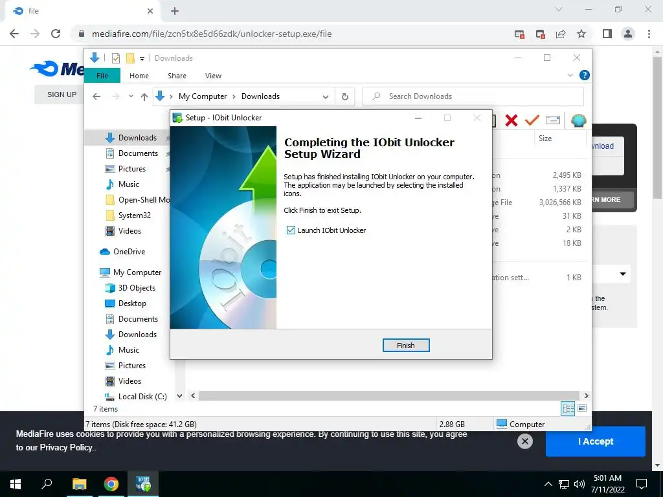Open Chrome profile avatar
This screenshot has width=663, height=497.
628,34
